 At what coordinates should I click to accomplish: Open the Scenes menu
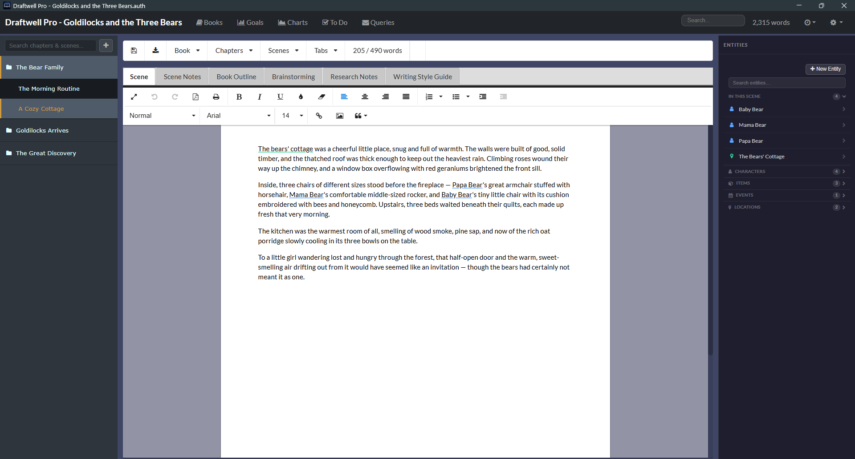pyautogui.click(x=283, y=51)
